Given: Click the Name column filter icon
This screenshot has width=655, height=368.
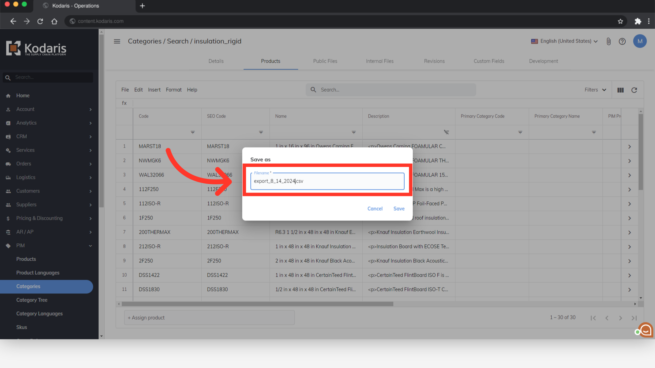Looking at the screenshot, I should 354,132.
